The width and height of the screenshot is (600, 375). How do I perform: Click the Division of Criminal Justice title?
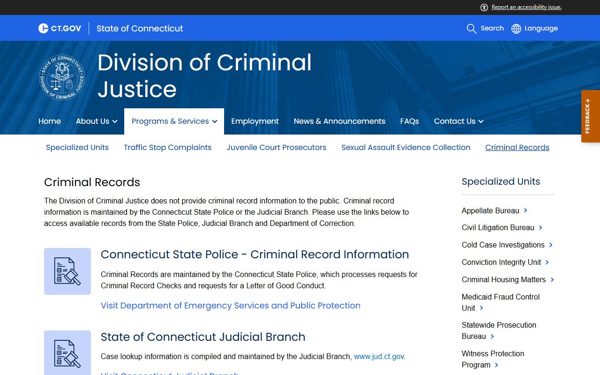[x=204, y=75]
